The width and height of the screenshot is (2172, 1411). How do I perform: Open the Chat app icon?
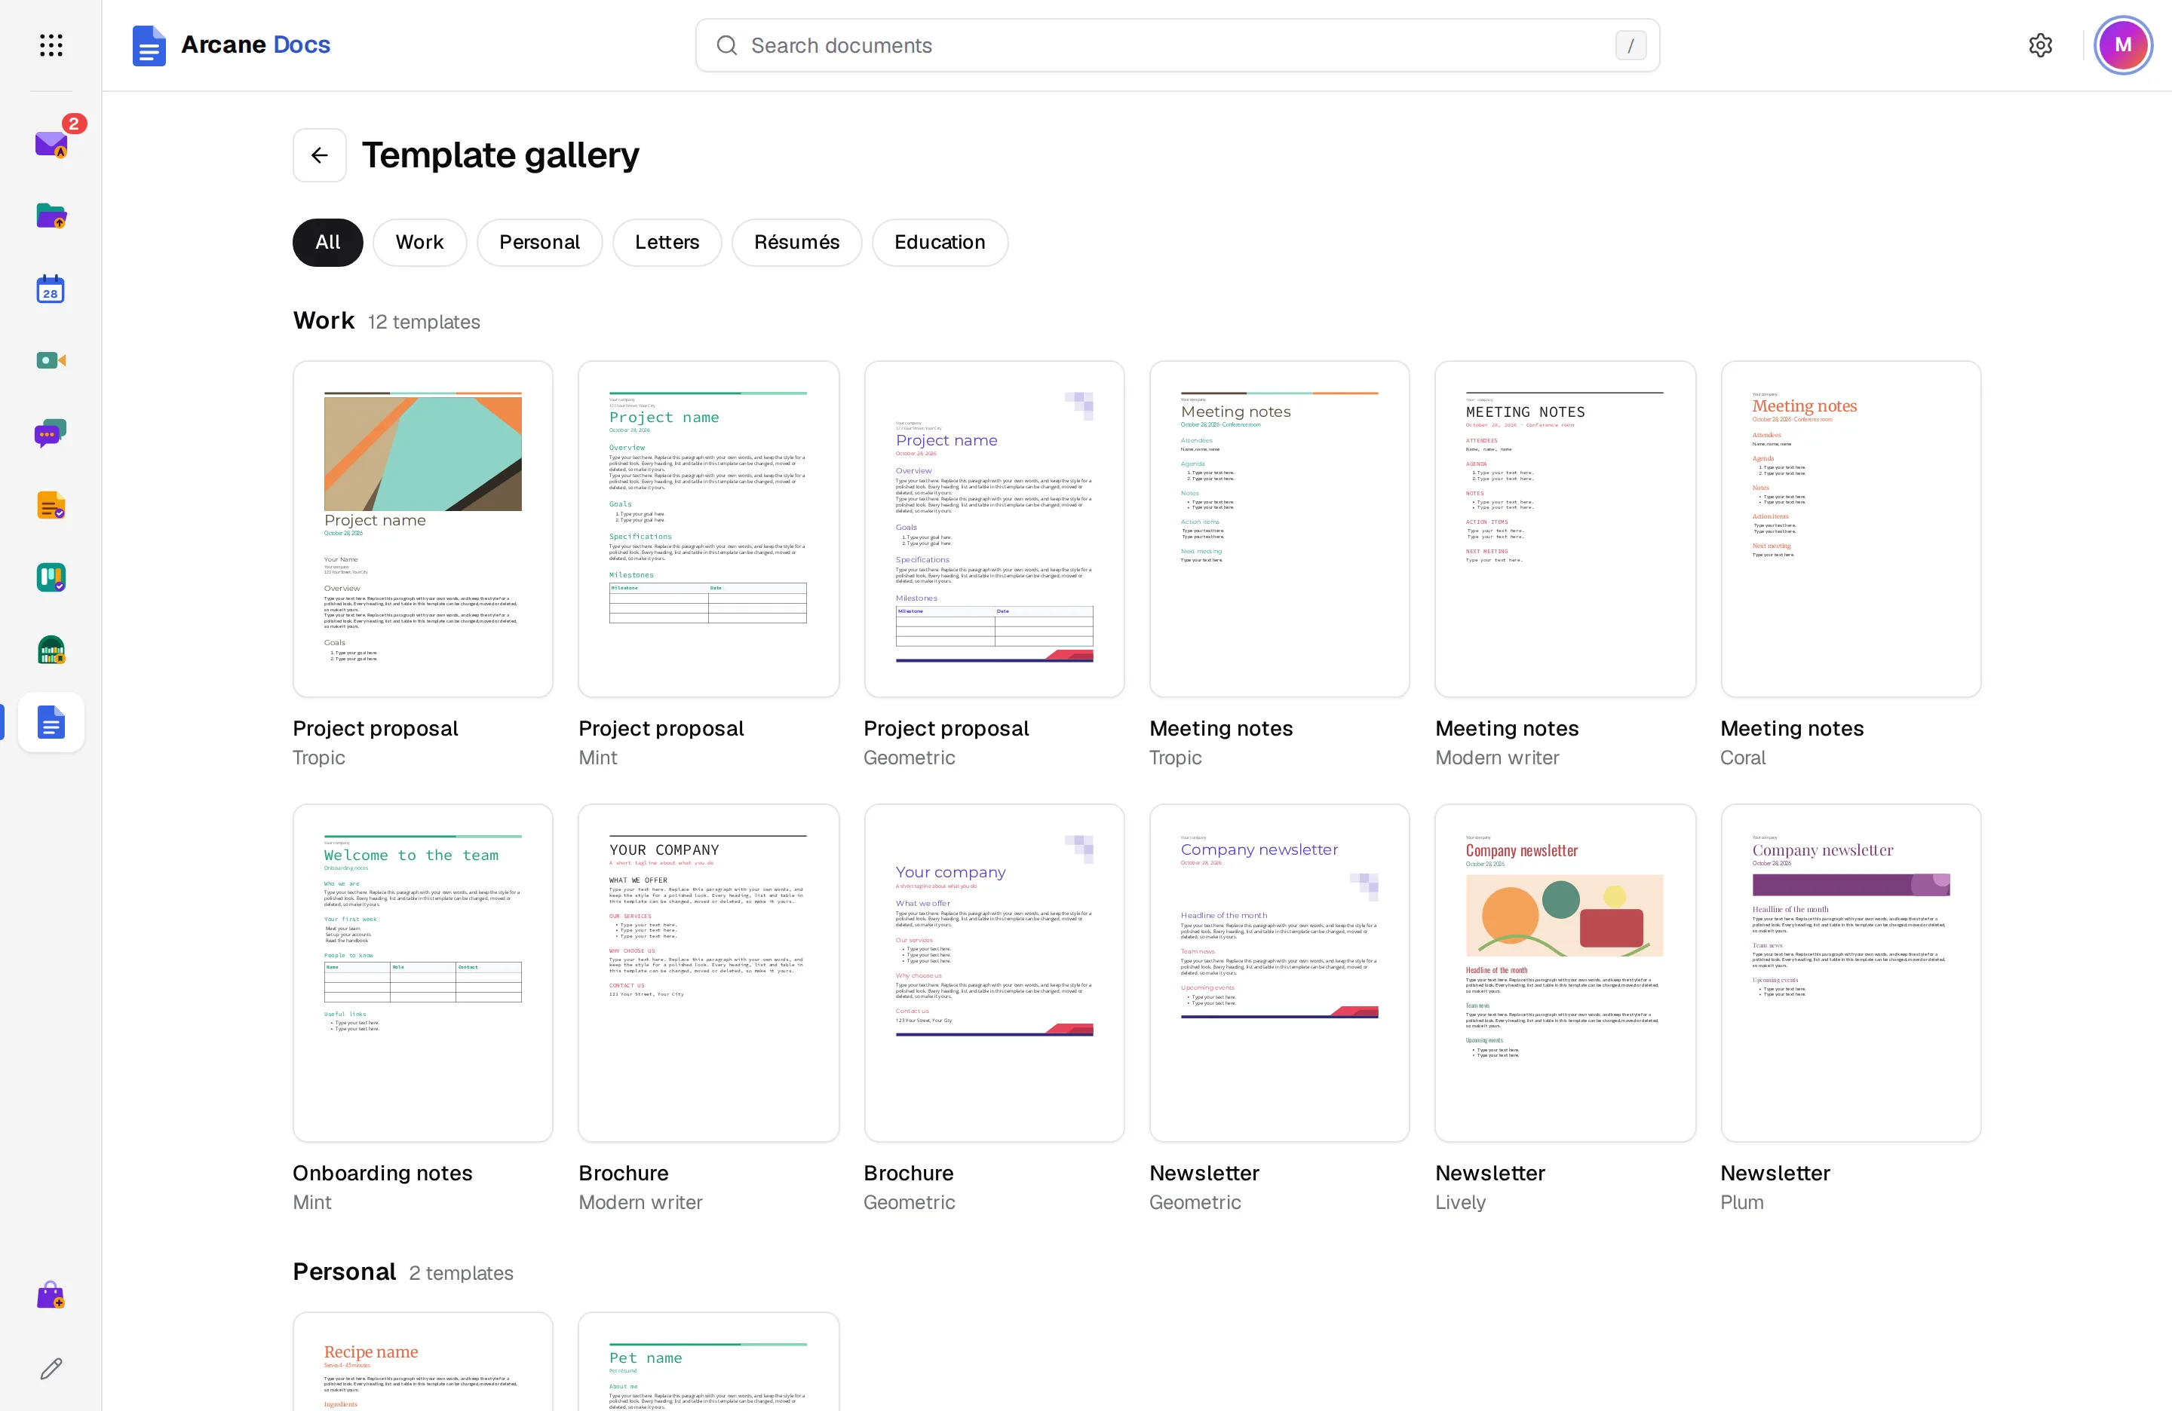[51, 433]
